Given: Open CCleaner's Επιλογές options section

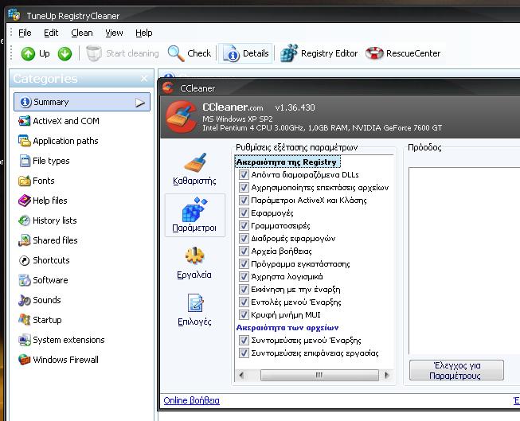Looking at the screenshot, I should click(194, 310).
